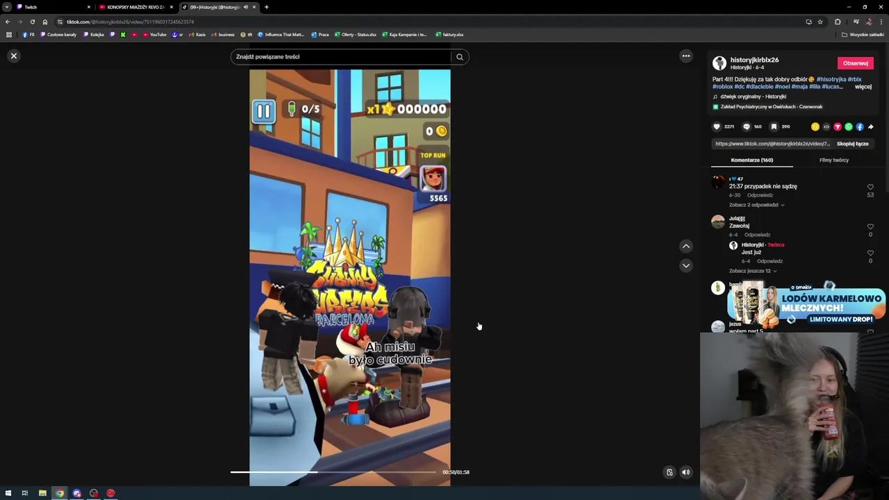Share the video to WhatsApp
Image resolution: width=889 pixels, height=500 pixels.
pyautogui.click(x=848, y=127)
